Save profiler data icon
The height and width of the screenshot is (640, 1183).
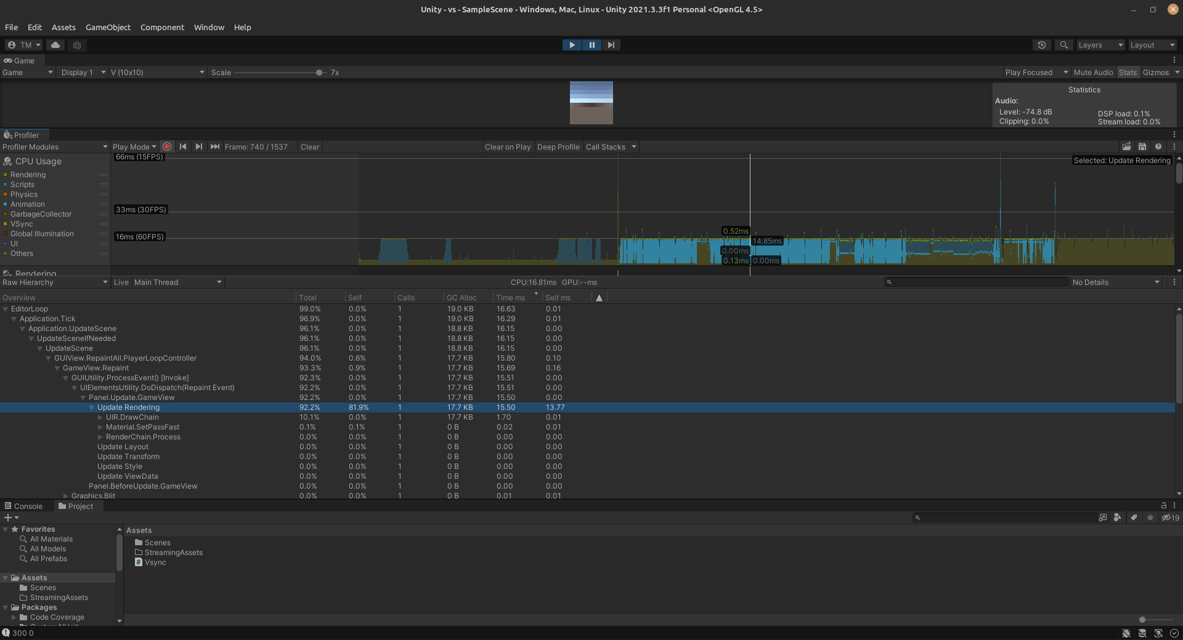[1142, 147]
